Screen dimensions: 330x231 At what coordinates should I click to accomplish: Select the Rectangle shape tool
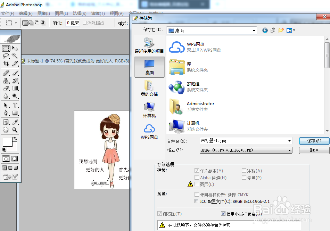pos(15,113)
